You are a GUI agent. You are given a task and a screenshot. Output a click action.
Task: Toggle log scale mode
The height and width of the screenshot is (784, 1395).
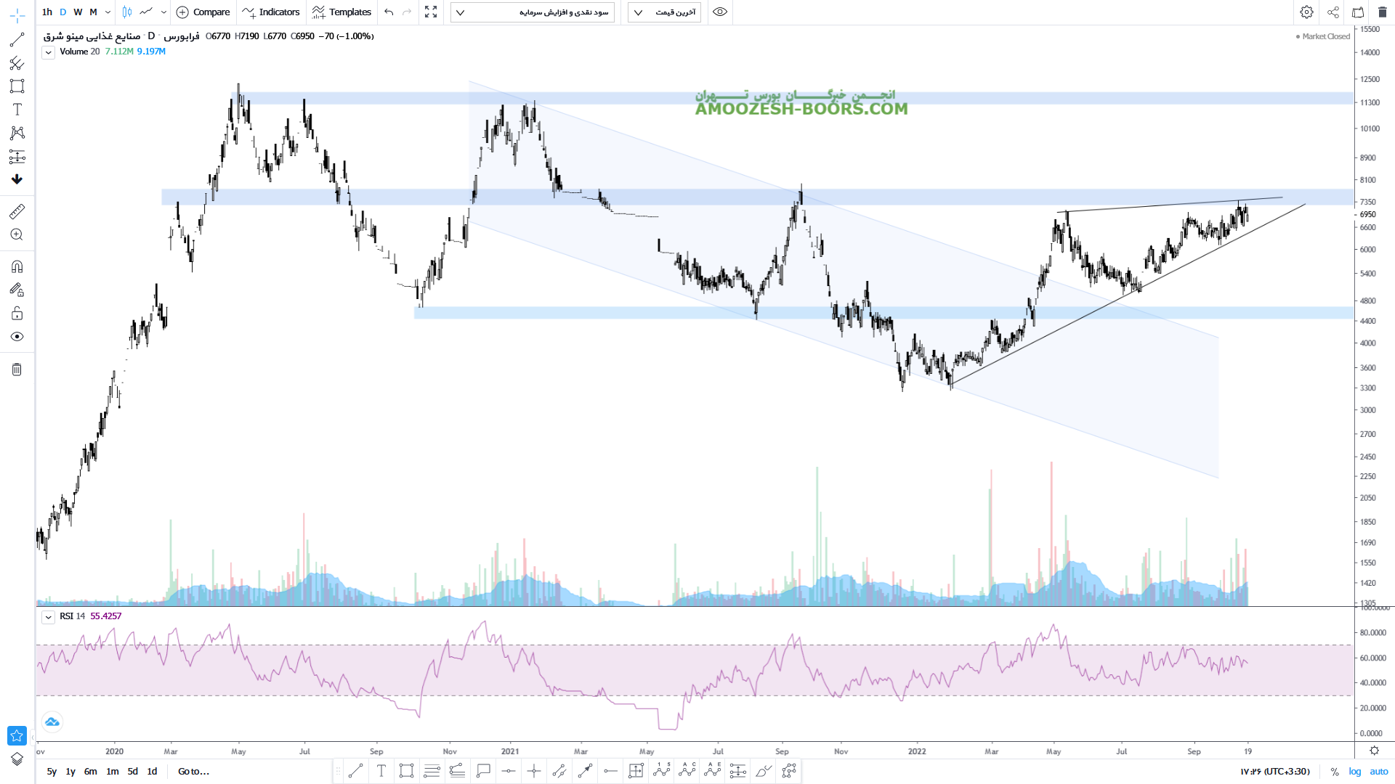click(x=1355, y=772)
